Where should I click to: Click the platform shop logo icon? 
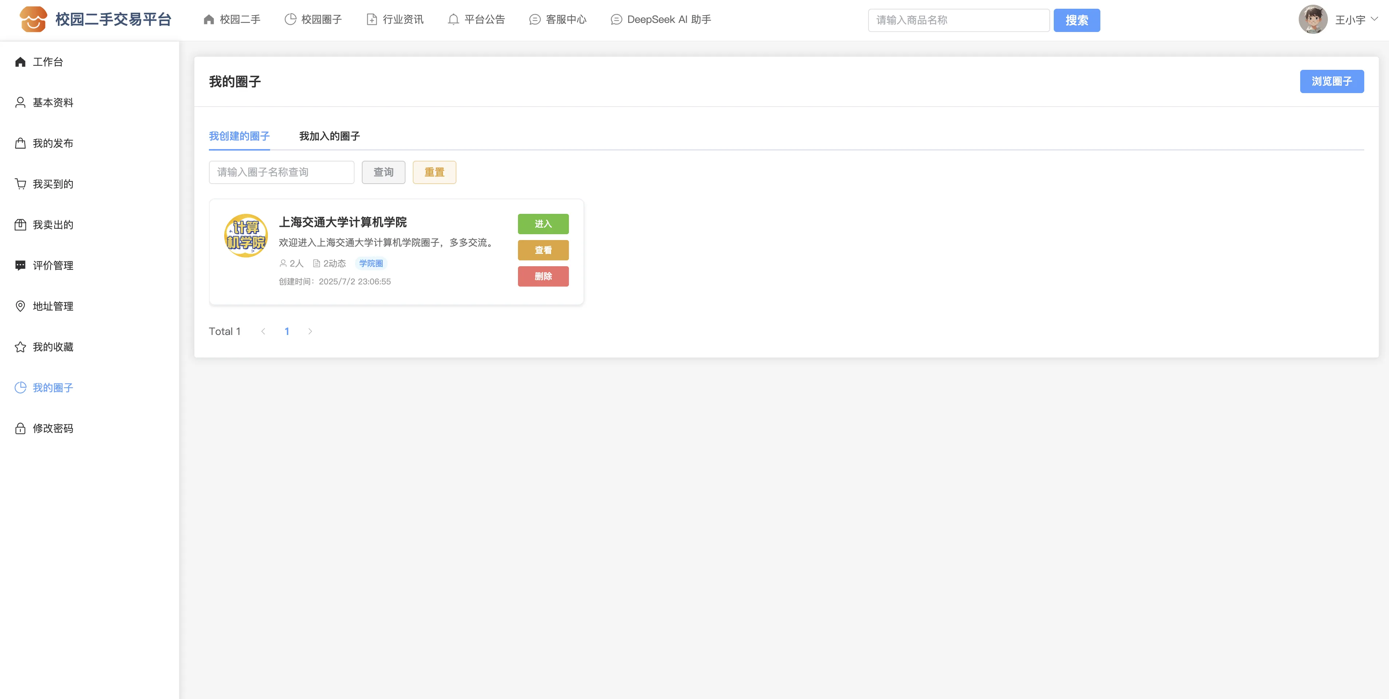[33, 20]
